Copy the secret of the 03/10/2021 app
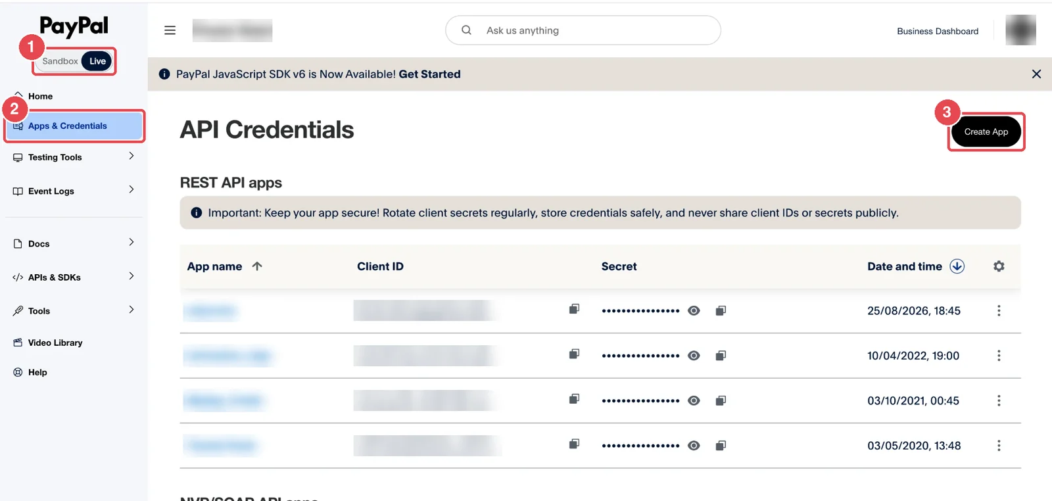This screenshot has height=501, width=1052. (721, 401)
